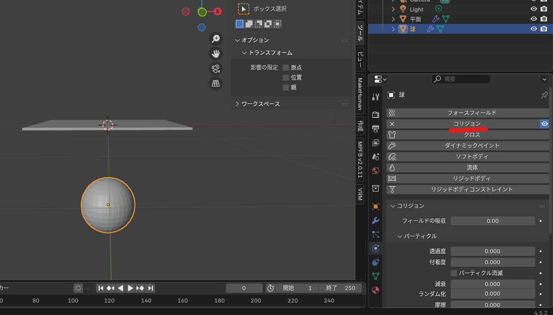Expand the 平面 item in outliner
The image size is (553, 315).
coord(393,19)
